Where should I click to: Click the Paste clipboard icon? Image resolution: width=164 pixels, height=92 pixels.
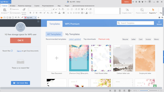(5, 10)
